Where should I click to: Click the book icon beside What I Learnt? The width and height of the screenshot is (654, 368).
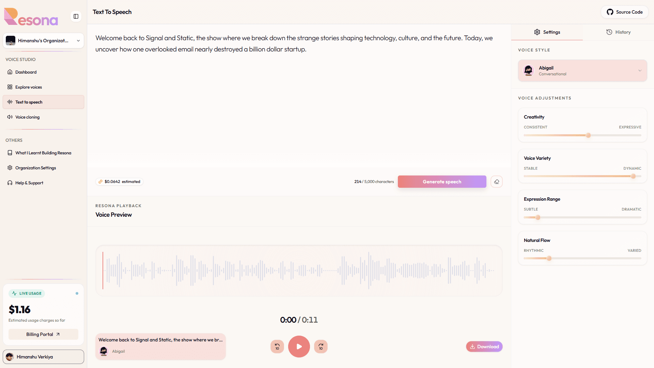[10, 153]
